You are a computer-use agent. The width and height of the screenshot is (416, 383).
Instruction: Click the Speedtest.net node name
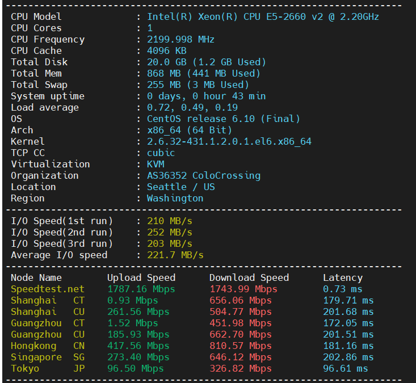pos(48,289)
